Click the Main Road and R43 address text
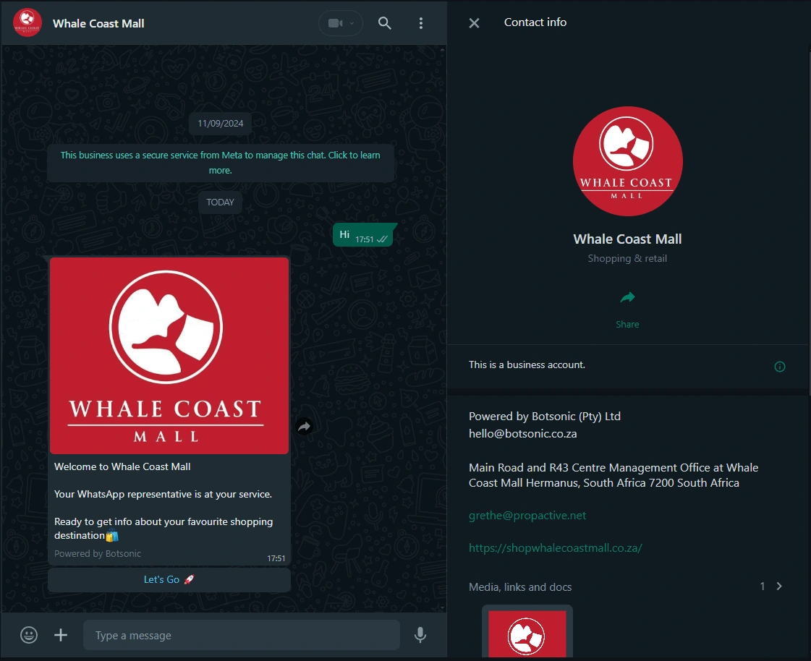811x661 pixels. (x=613, y=475)
